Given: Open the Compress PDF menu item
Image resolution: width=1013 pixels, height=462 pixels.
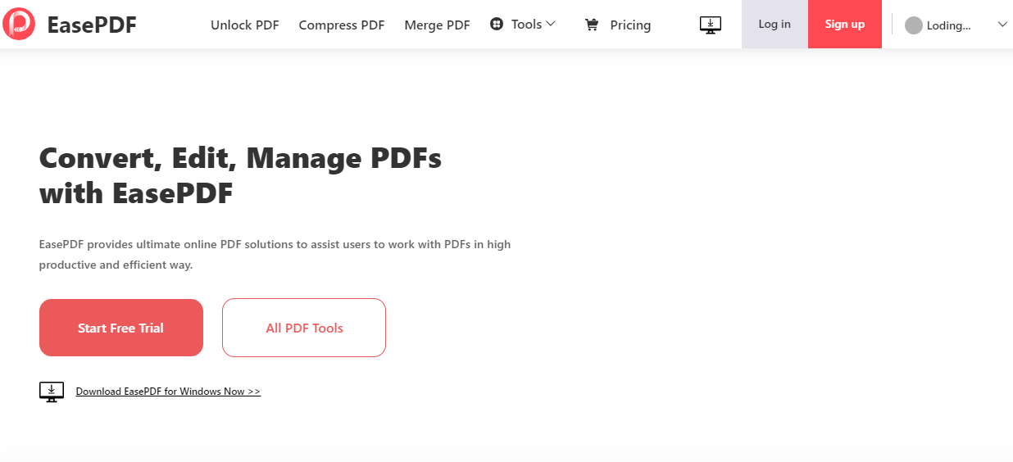Looking at the screenshot, I should 342,25.
